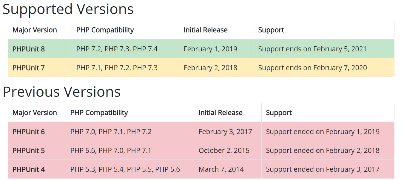Click 'Support ends on February 7, 2020'

(x=312, y=68)
